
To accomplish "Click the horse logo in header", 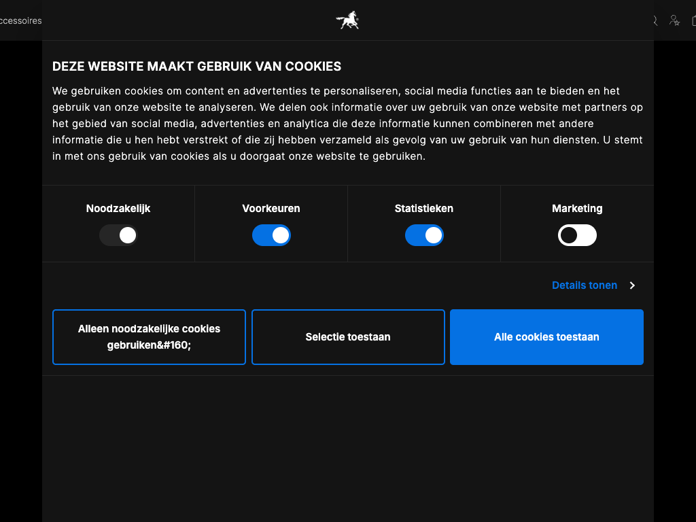I will [347, 20].
